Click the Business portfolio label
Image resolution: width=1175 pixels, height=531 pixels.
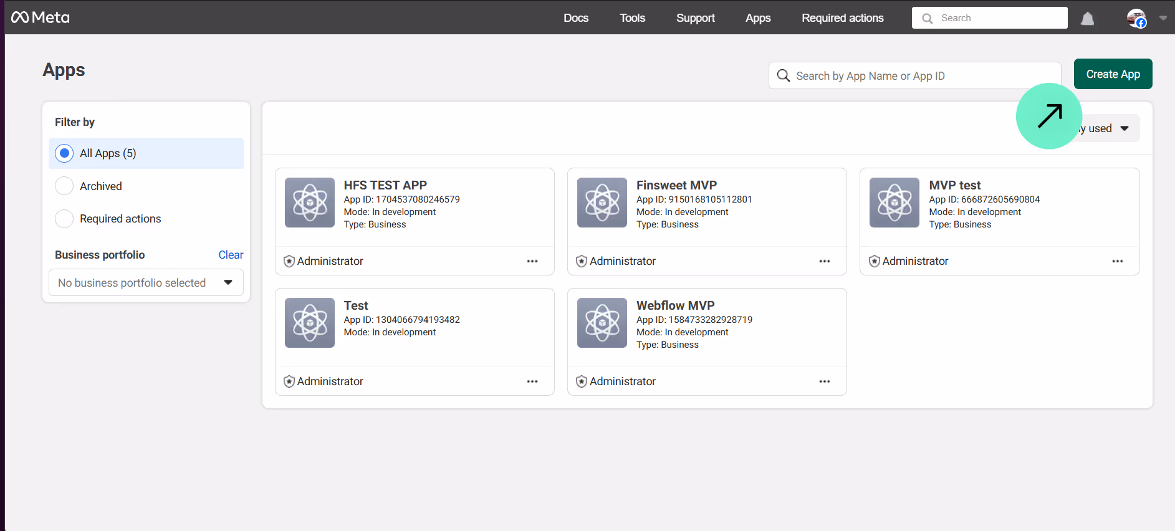click(x=100, y=255)
